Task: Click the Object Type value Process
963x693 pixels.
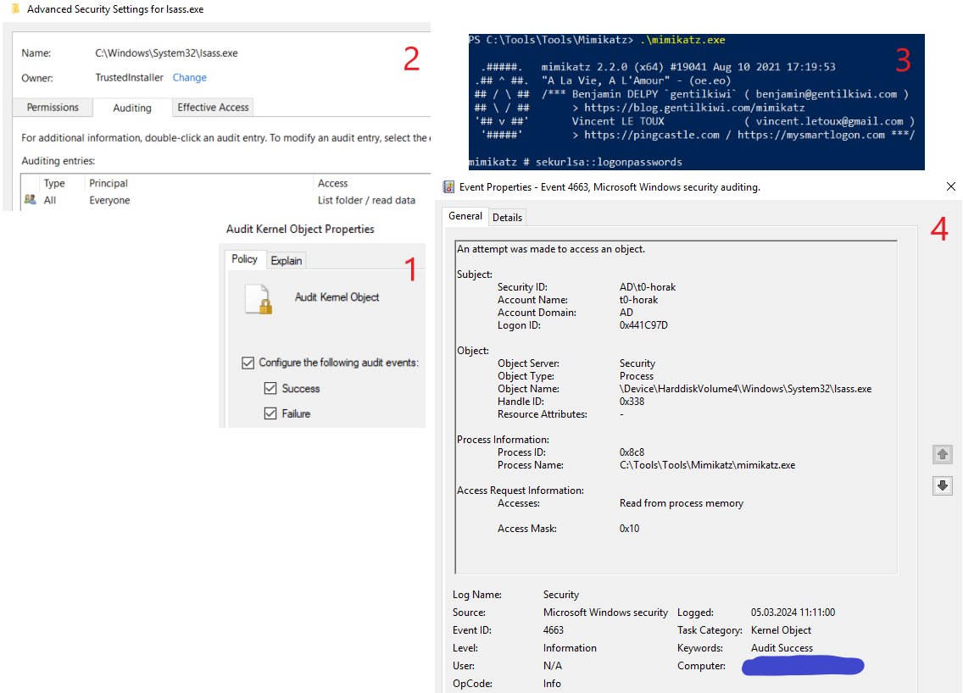Action: point(637,376)
